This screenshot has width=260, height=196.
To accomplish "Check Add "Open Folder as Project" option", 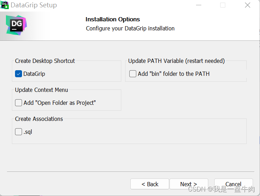I will [x=19, y=103].
